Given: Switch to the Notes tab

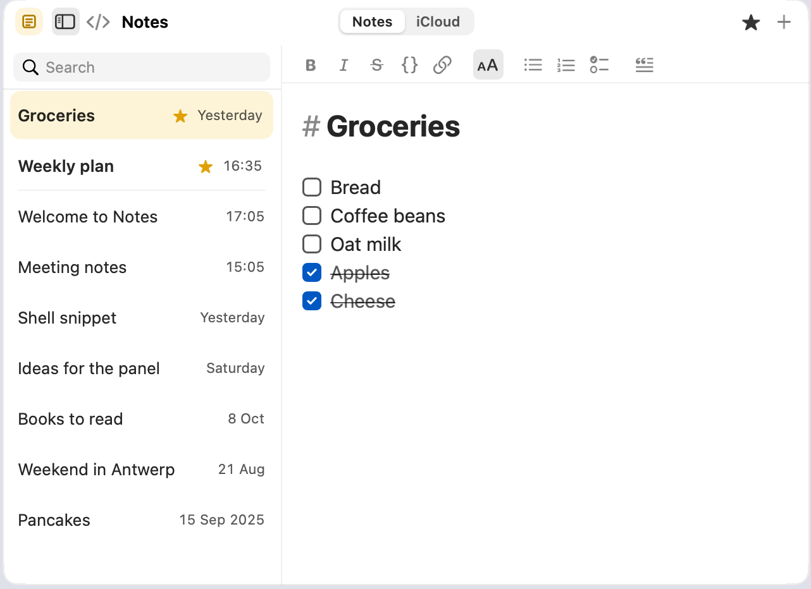Looking at the screenshot, I should pyautogui.click(x=373, y=22).
